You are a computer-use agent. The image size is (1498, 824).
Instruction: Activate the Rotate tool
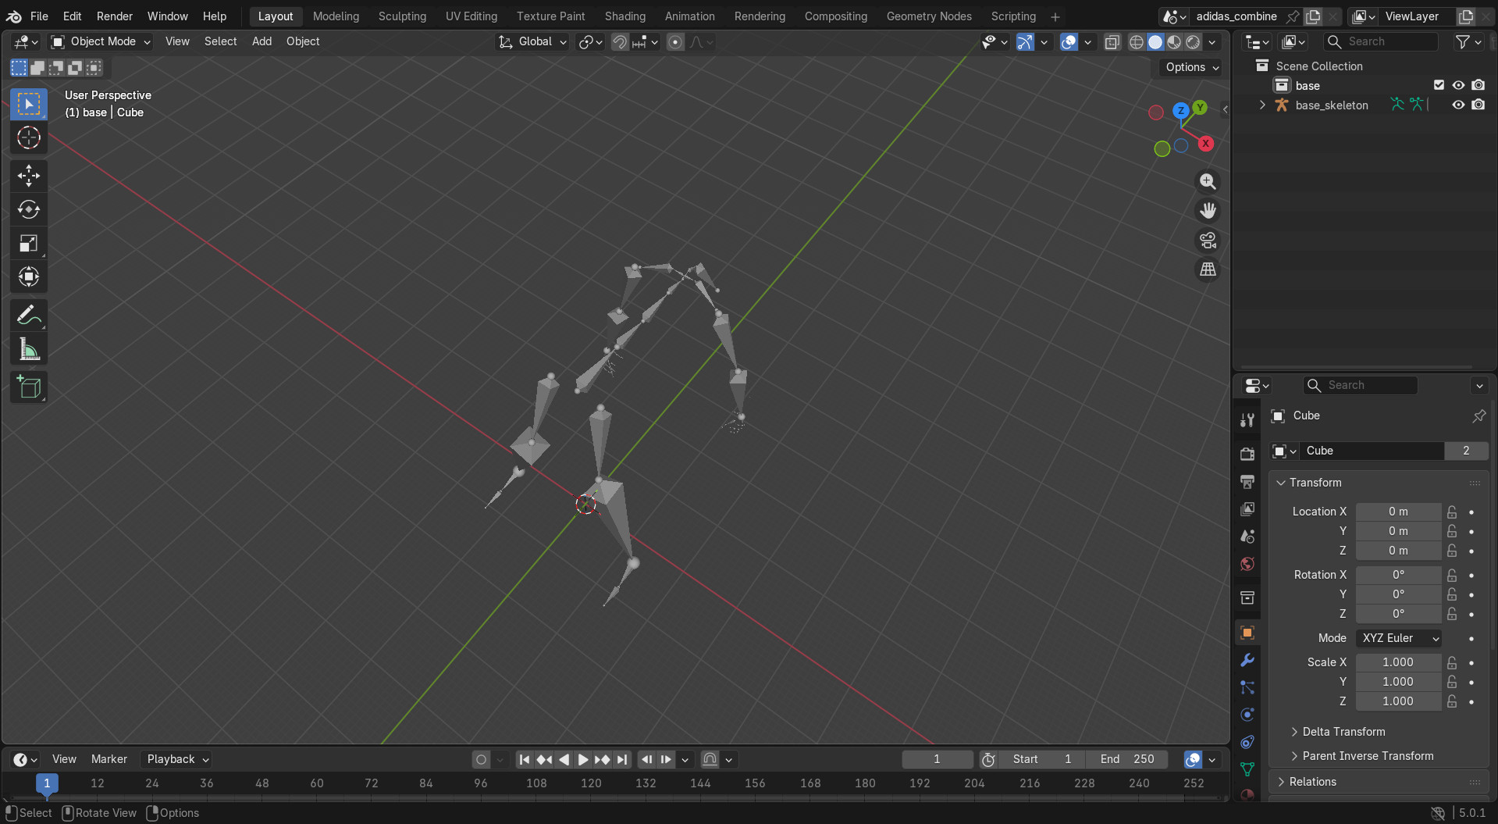click(x=29, y=209)
